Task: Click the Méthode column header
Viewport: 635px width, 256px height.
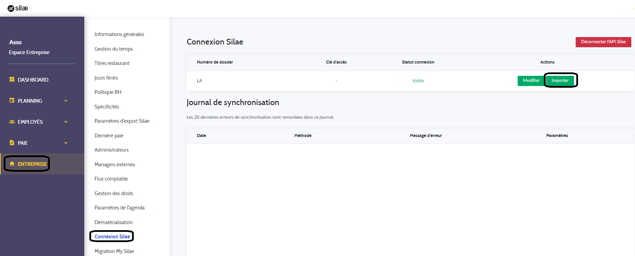Action: (x=303, y=136)
